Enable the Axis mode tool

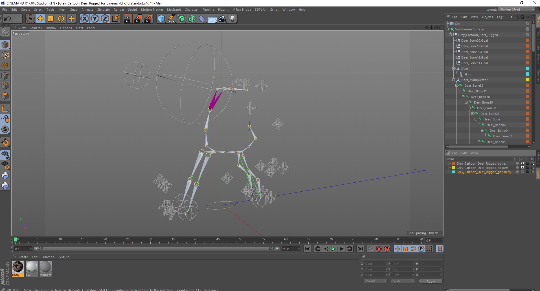[x=5, y=109]
